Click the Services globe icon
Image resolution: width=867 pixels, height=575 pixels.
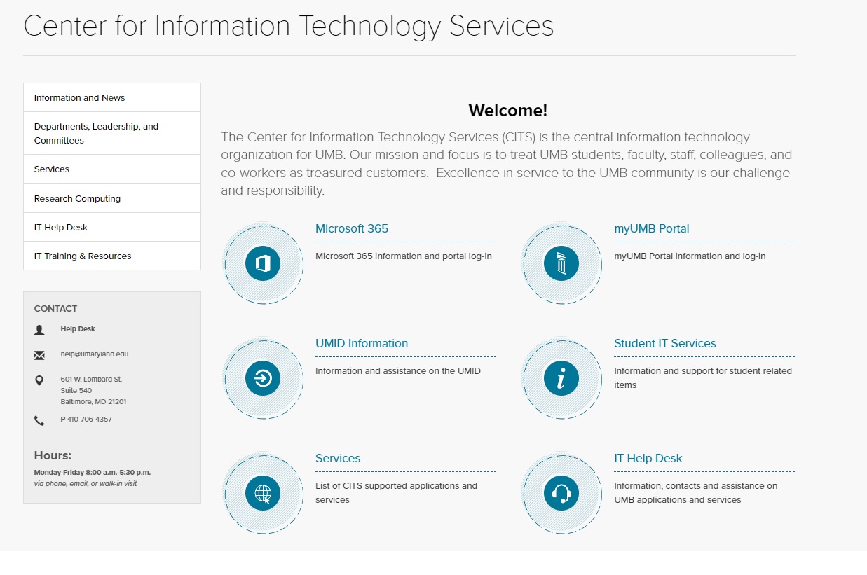pos(263,494)
